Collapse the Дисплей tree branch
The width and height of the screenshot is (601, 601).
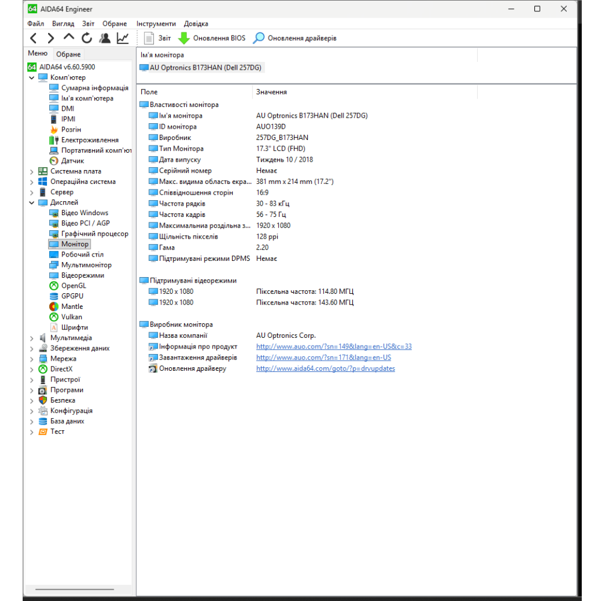click(32, 203)
